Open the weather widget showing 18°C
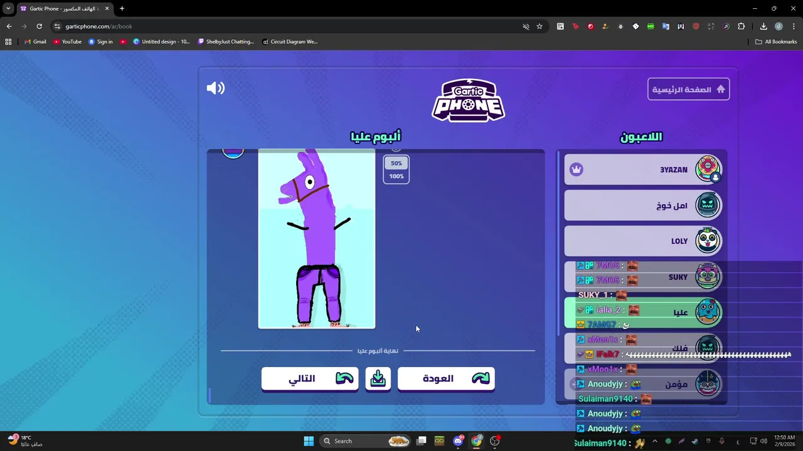 coord(25,441)
